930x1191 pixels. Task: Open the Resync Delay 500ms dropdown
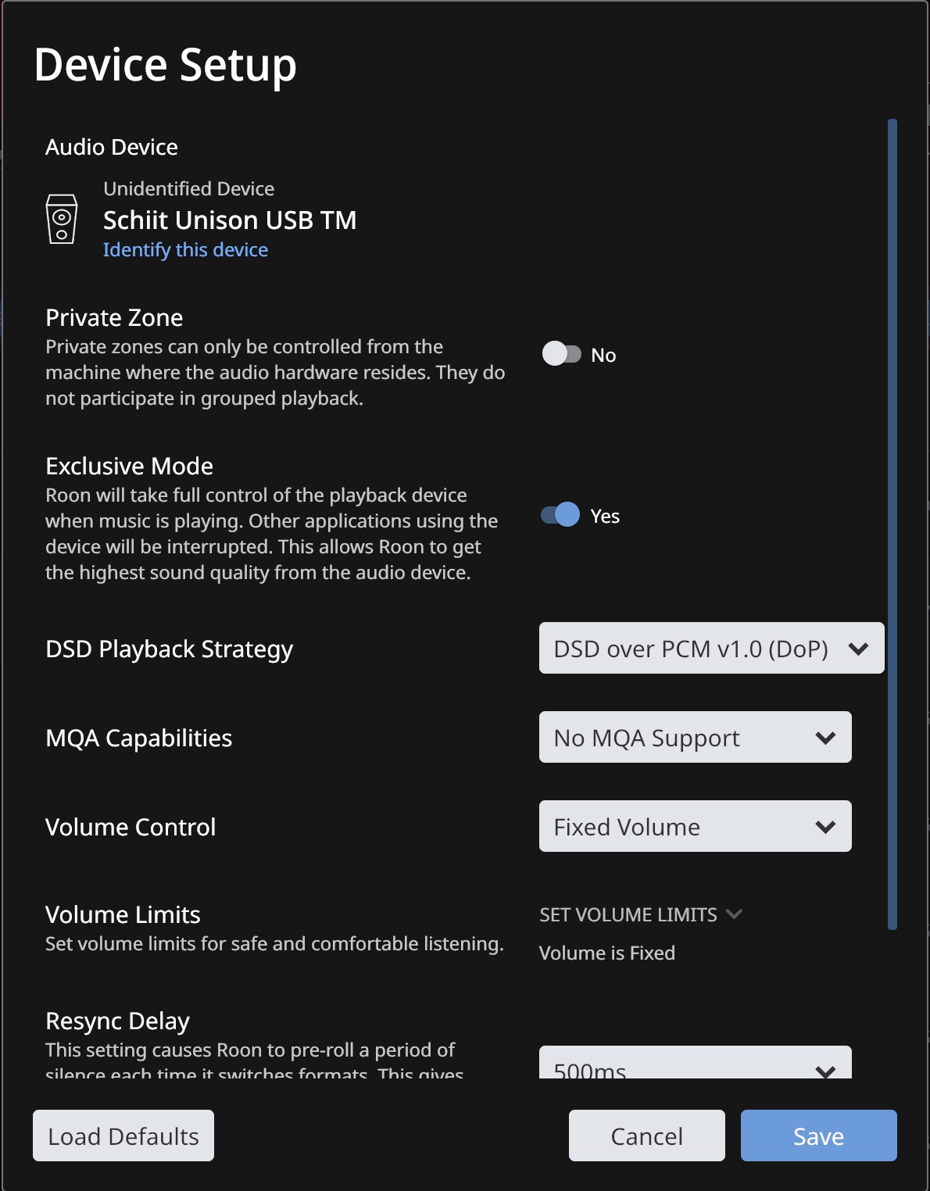695,1063
